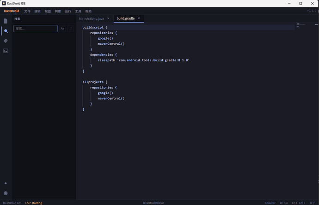This screenshot has width=319, height=205.
Task: Click GRADLE language mode in status bar
Action: click(270, 203)
